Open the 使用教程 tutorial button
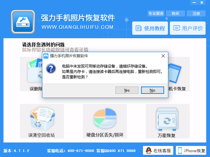This screenshot has width=210, height=157. [150, 28]
